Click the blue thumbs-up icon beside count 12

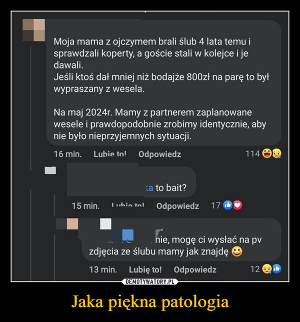click(x=277, y=269)
